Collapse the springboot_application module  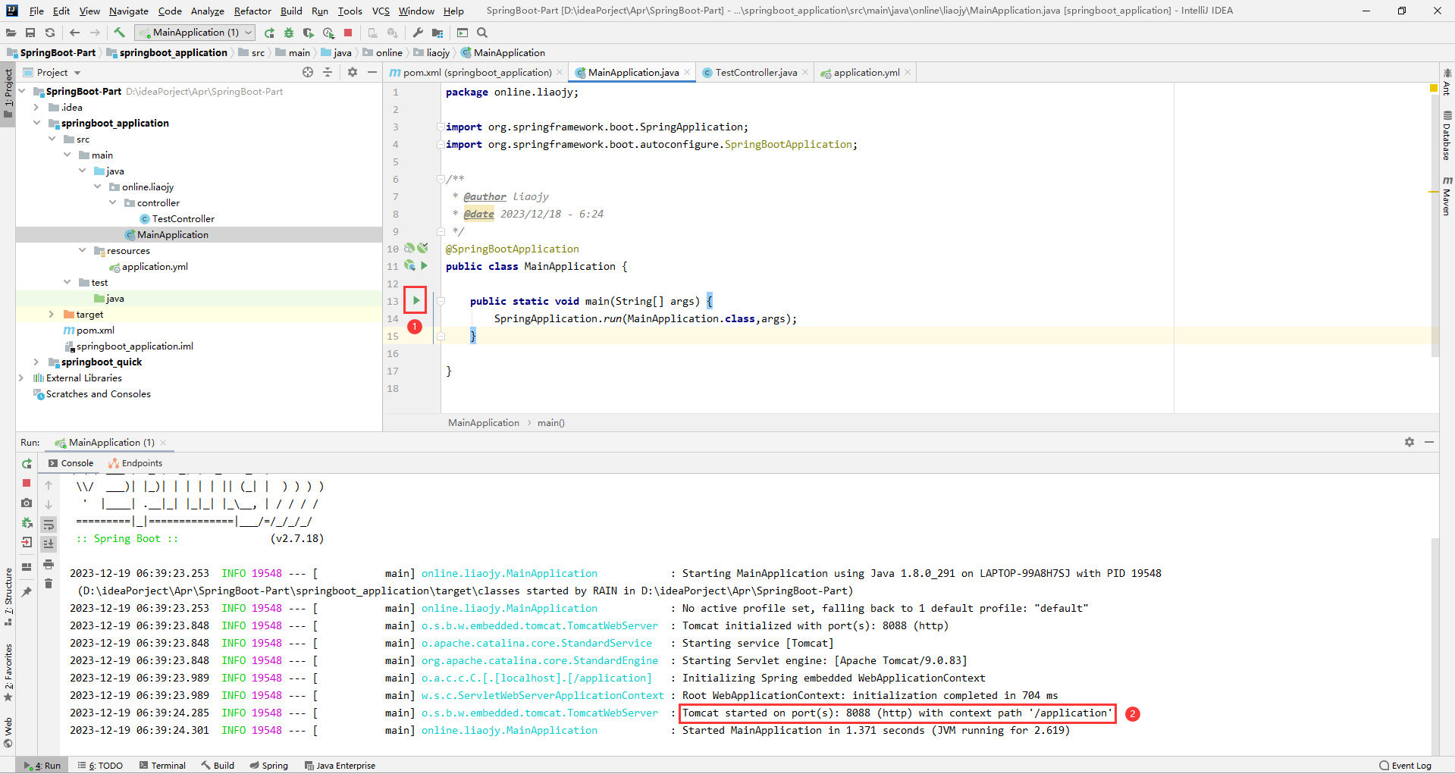[36, 124]
